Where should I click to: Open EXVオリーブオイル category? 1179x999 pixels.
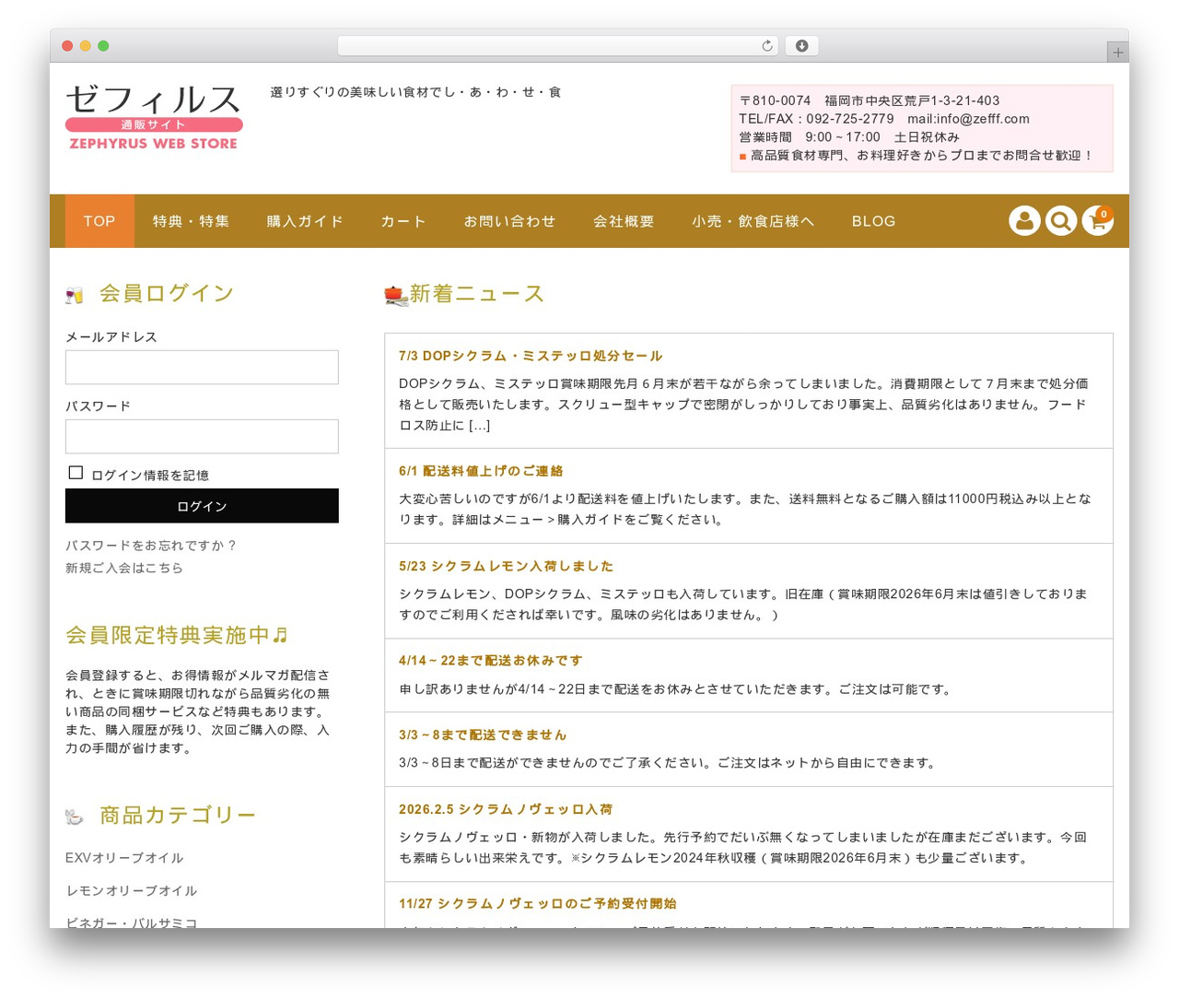(x=124, y=858)
